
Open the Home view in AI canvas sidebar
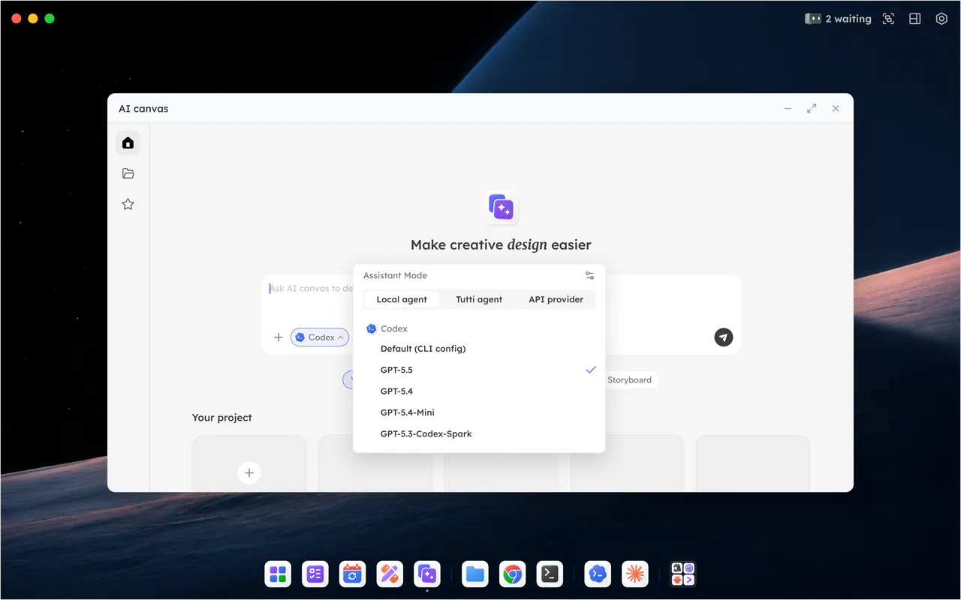128,142
